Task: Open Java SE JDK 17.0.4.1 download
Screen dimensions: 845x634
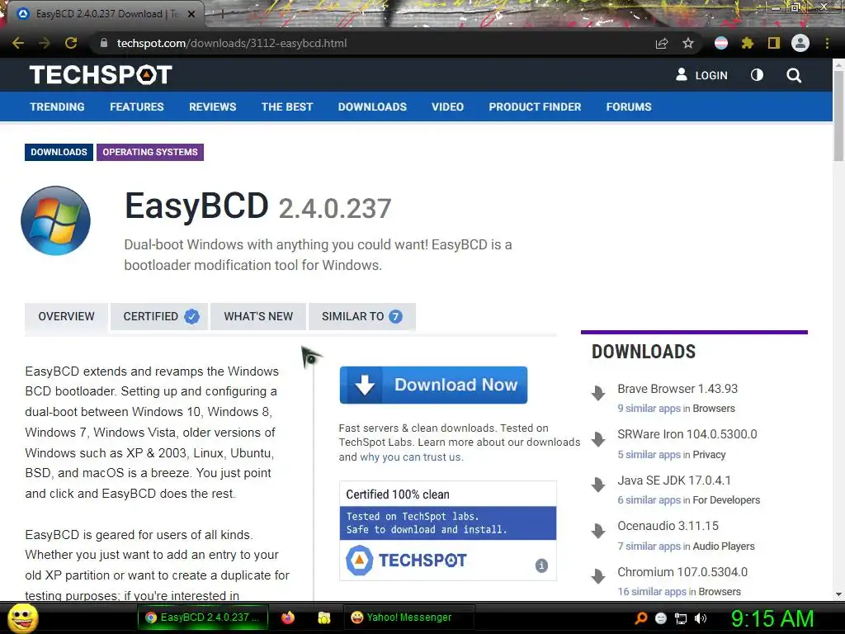Action: click(x=674, y=480)
